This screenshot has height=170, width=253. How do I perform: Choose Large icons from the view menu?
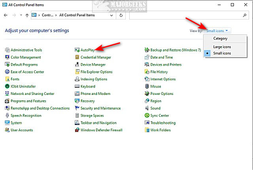[x=225, y=47]
